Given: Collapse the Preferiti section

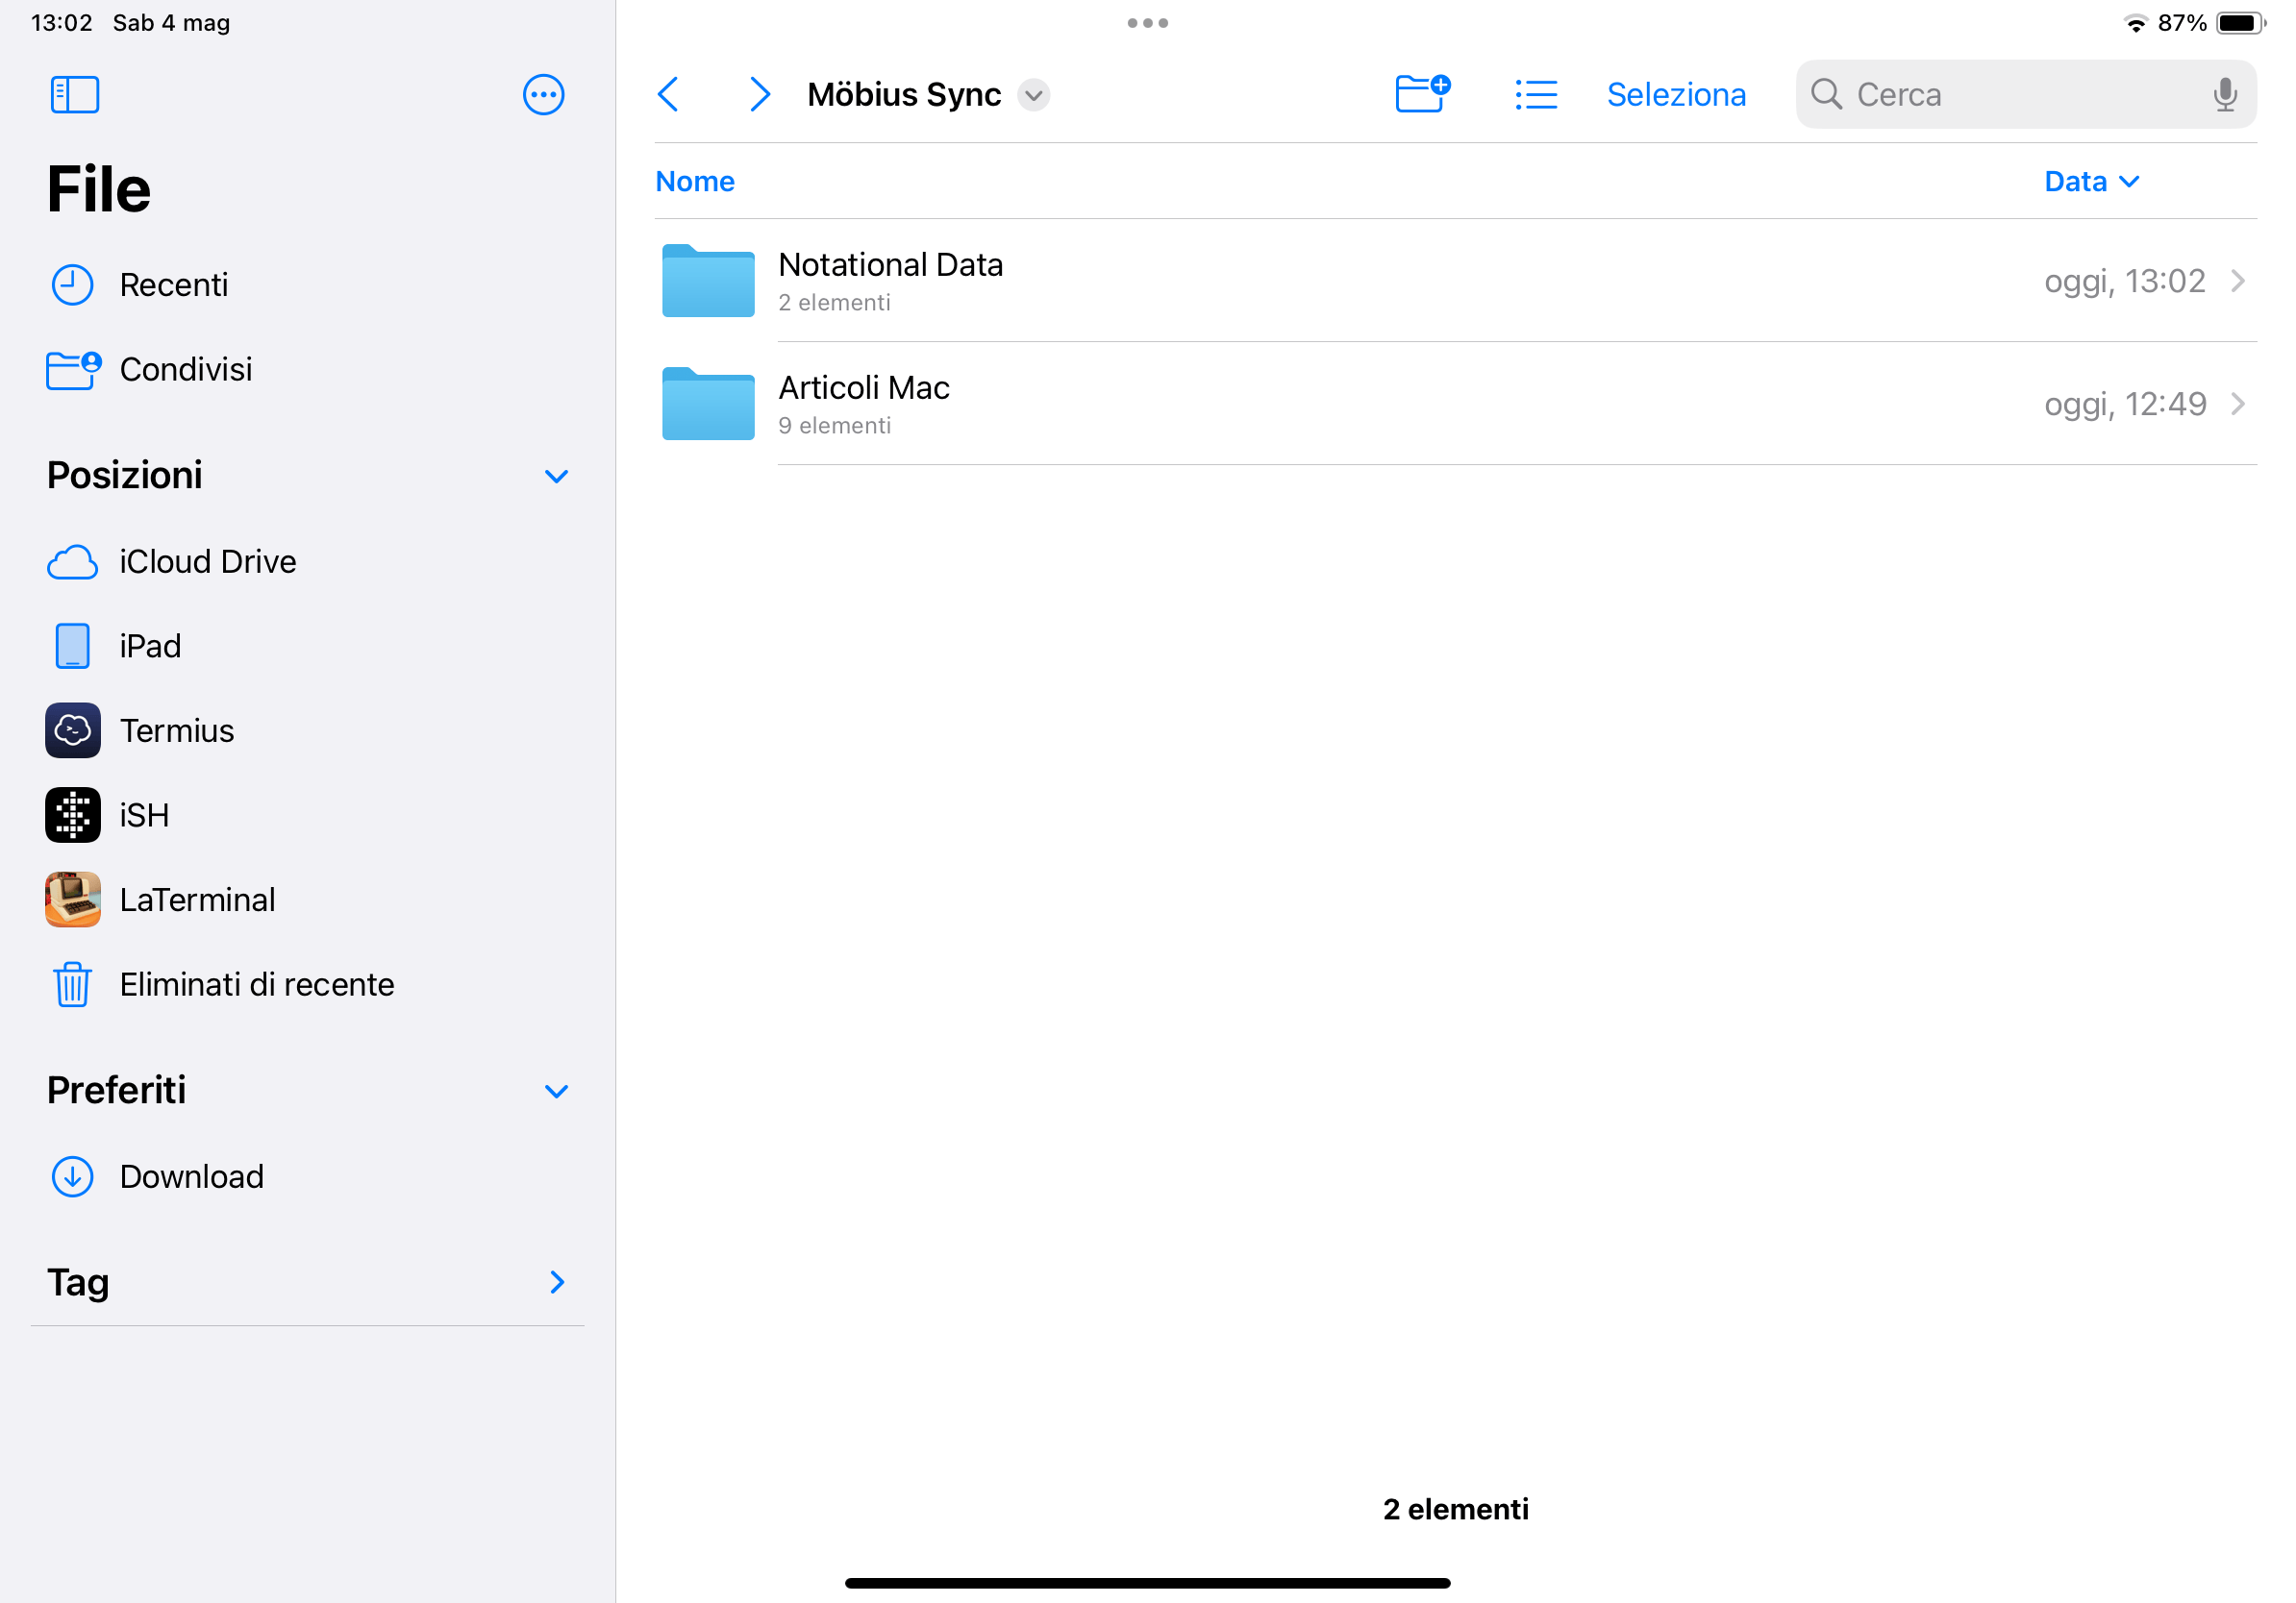Looking at the screenshot, I should [556, 1091].
